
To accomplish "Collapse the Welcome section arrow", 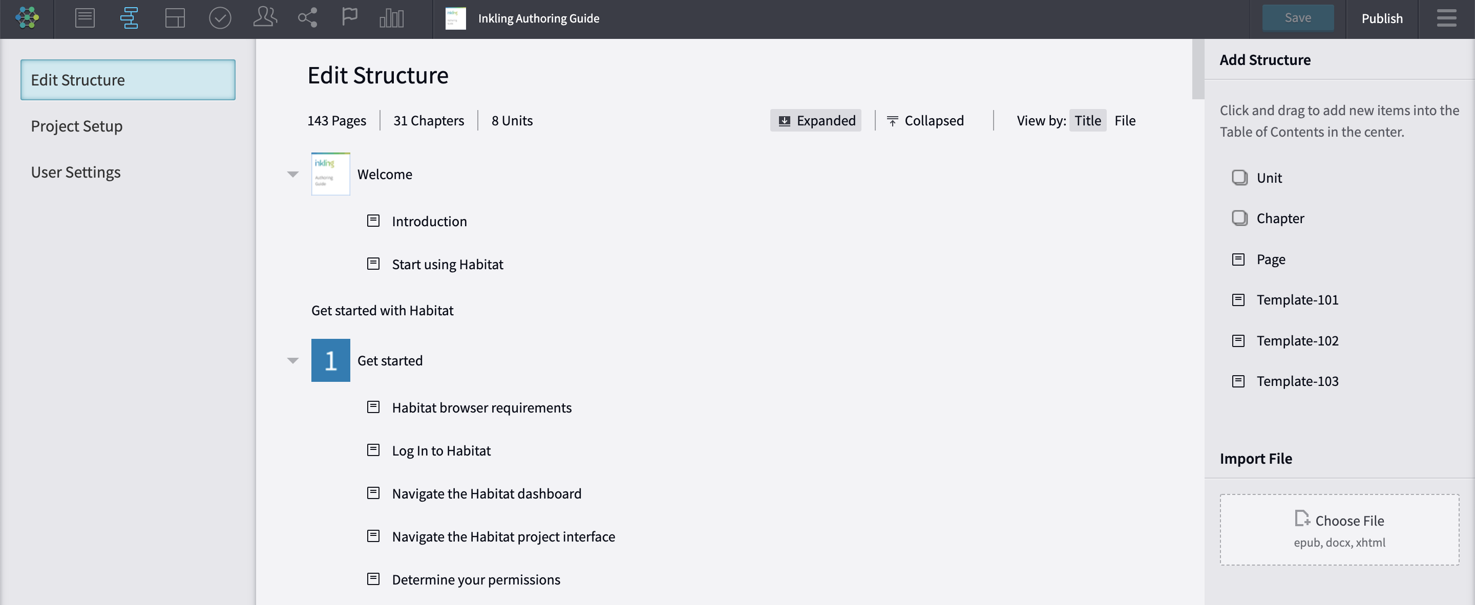I will pyautogui.click(x=292, y=175).
